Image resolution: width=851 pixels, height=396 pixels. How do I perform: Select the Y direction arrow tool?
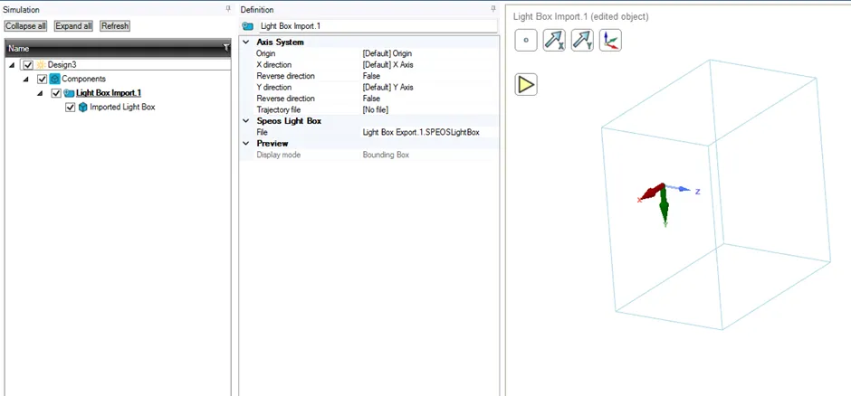click(x=582, y=41)
